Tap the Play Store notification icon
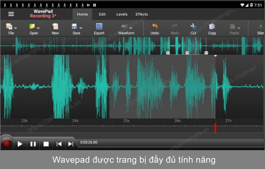The height and width of the screenshot is (169, 265). (x=88, y=5)
